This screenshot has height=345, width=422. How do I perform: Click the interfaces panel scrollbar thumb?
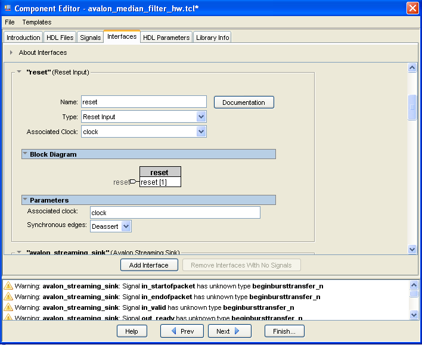[x=412, y=107]
